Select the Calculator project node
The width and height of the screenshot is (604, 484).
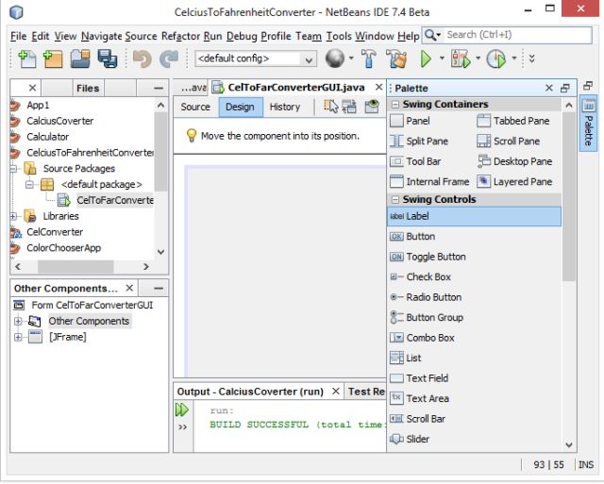point(48,137)
